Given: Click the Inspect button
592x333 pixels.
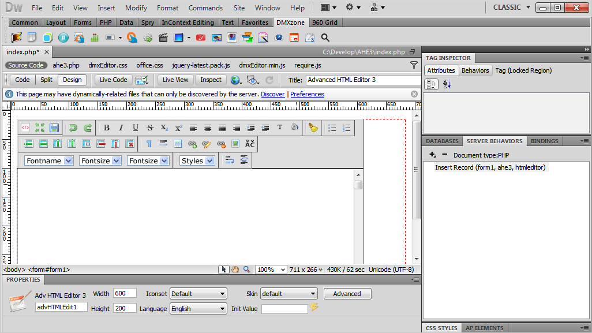Looking at the screenshot, I should pos(211,80).
